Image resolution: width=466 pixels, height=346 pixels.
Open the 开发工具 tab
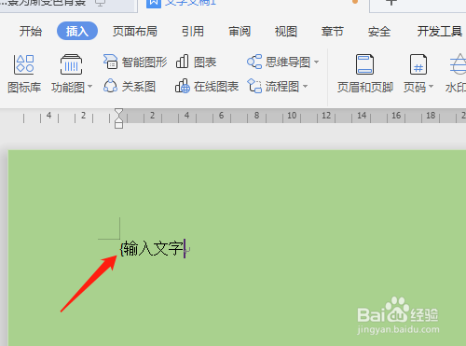[x=440, y=32]
